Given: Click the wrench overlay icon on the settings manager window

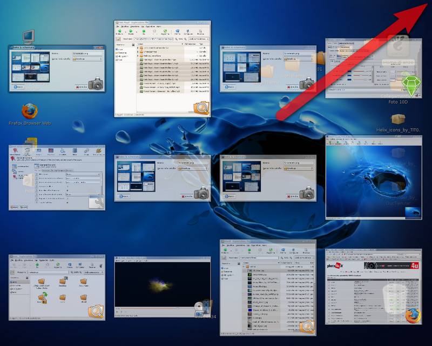Looking at the screenshot, I should tap(97, 202).
